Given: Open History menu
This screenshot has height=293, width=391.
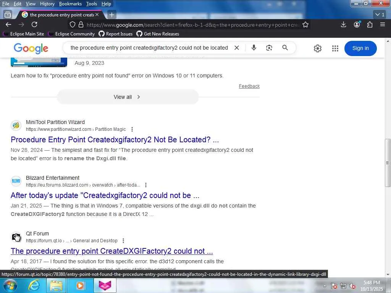Looking at the screenshot, I should click(47, 4).
